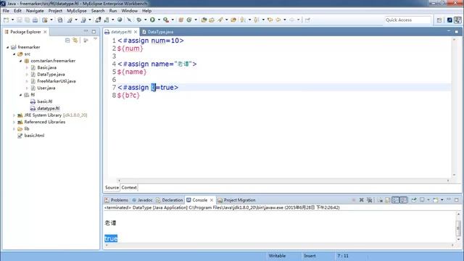Click the Pin Console icon
Screen dimensions: 464x261
(x=414, y=200)
